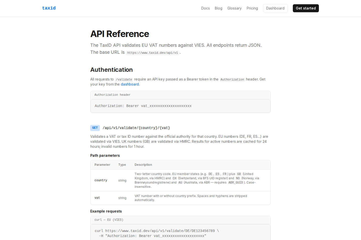Click the endpoint description paragraph about VIES
The image size is (361, 240).
point(179,141)
